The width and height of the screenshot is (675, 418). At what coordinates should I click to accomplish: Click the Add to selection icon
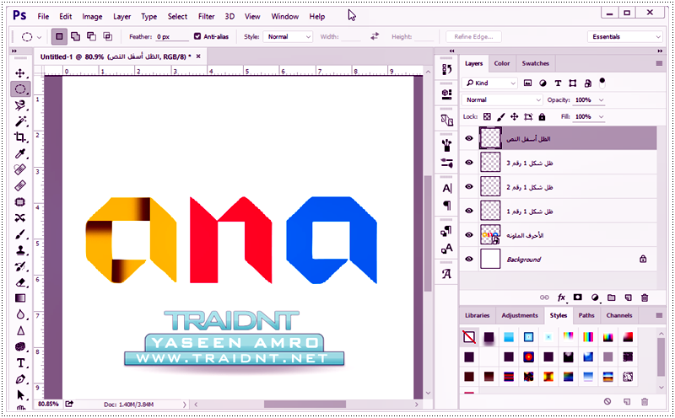75,36
